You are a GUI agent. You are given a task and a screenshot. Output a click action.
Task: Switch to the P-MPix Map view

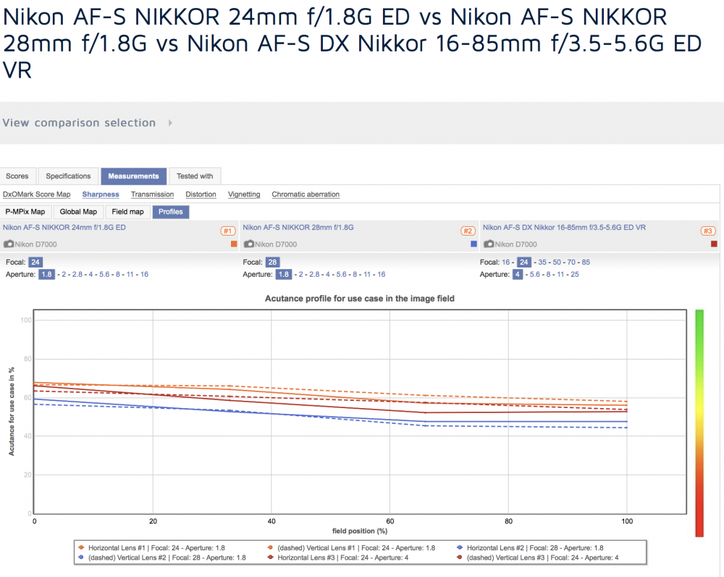25,212
